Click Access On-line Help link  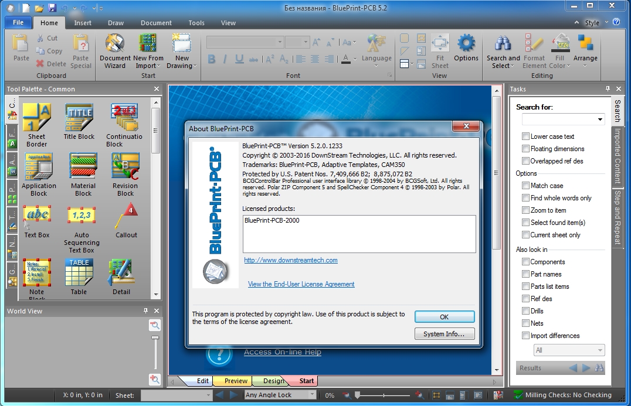(x=283, y=352)
